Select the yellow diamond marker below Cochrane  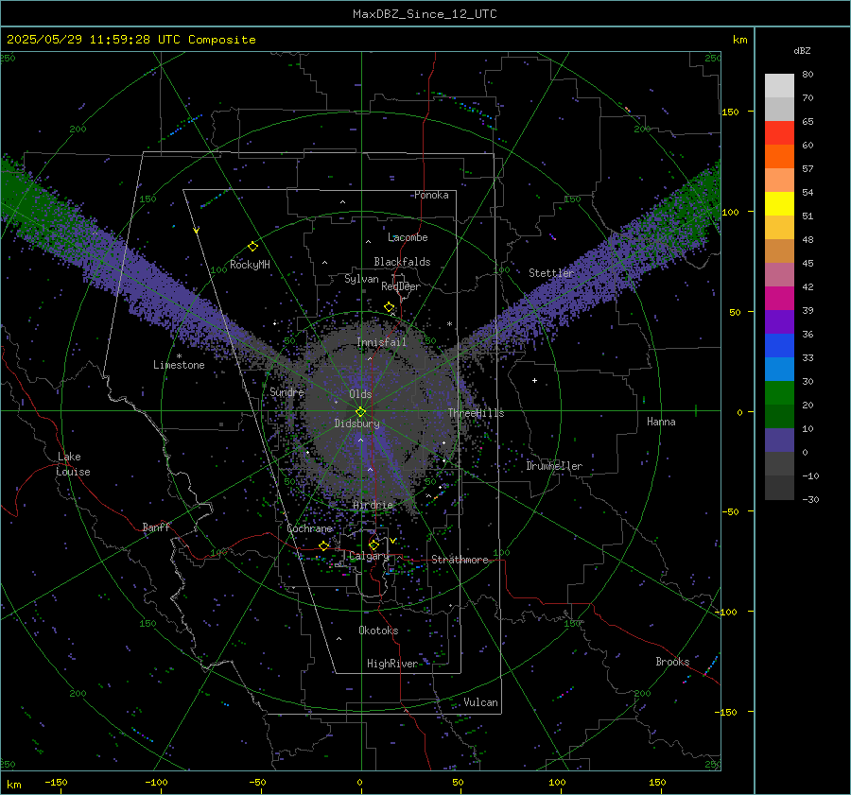coord(324,546)
